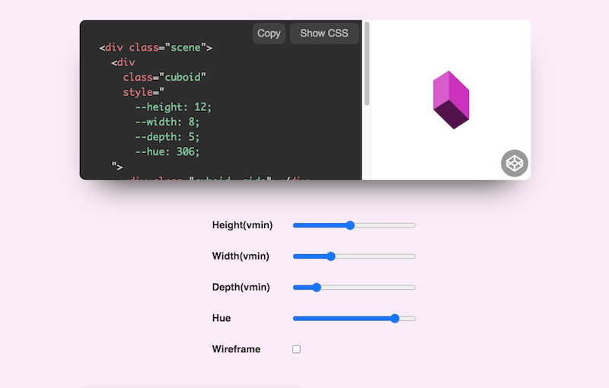Place cursor on "--width: 8;" code line

click(167, 122)
